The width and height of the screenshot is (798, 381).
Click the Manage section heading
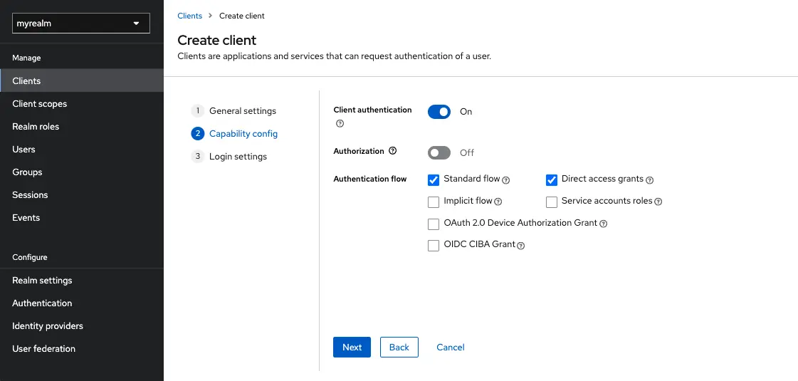coord(26,58)
